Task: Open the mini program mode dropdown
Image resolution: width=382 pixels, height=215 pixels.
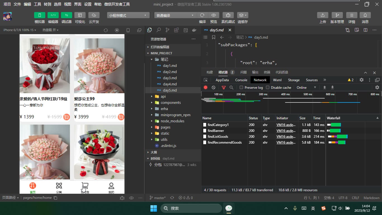Action: click(128, 15)
